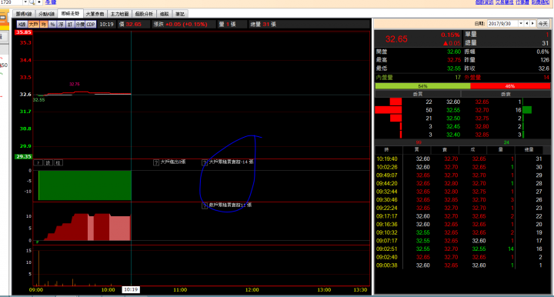
Task: Switch to the 即時走勢 tab
Action: [70, 14]
